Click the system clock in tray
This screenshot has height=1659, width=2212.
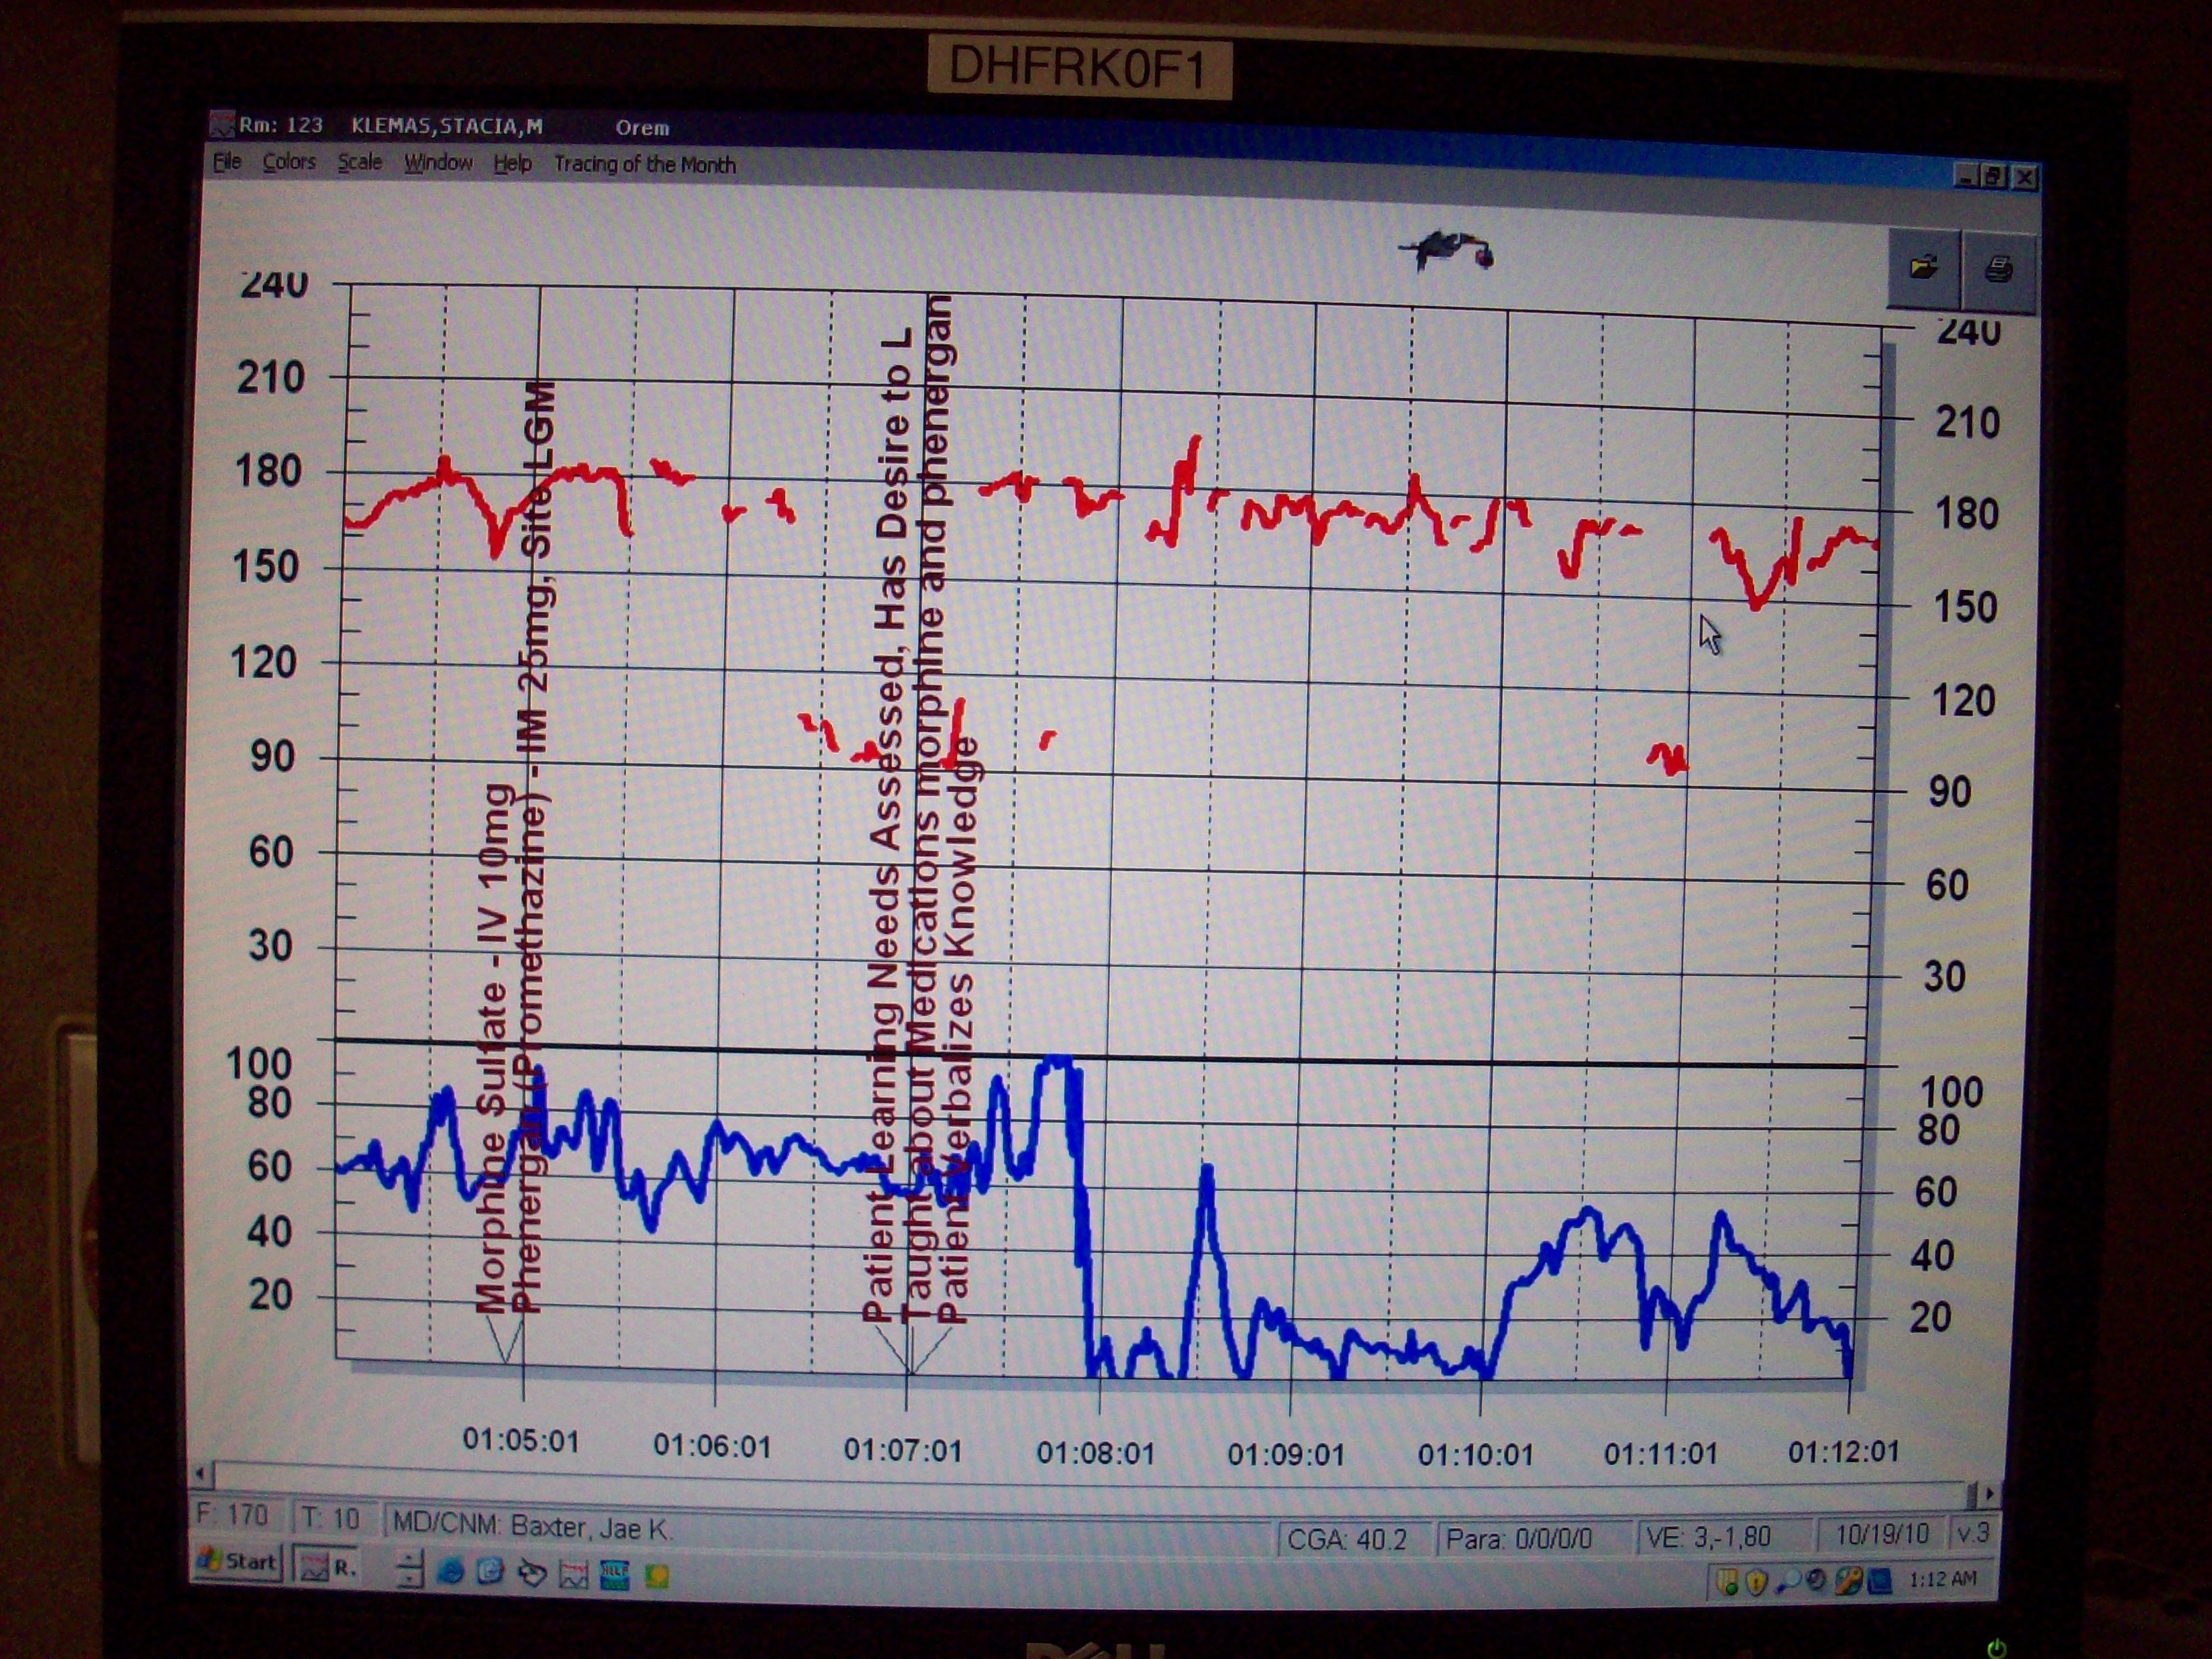[1942, 1579]
